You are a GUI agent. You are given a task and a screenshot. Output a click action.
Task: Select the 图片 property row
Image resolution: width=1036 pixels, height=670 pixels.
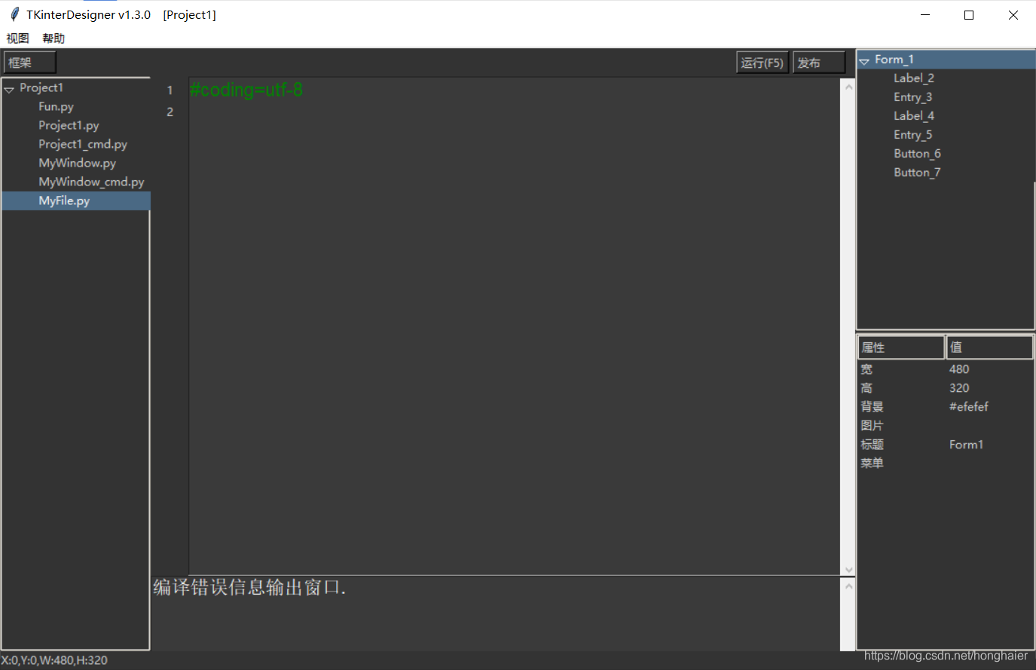coord(946,426)
